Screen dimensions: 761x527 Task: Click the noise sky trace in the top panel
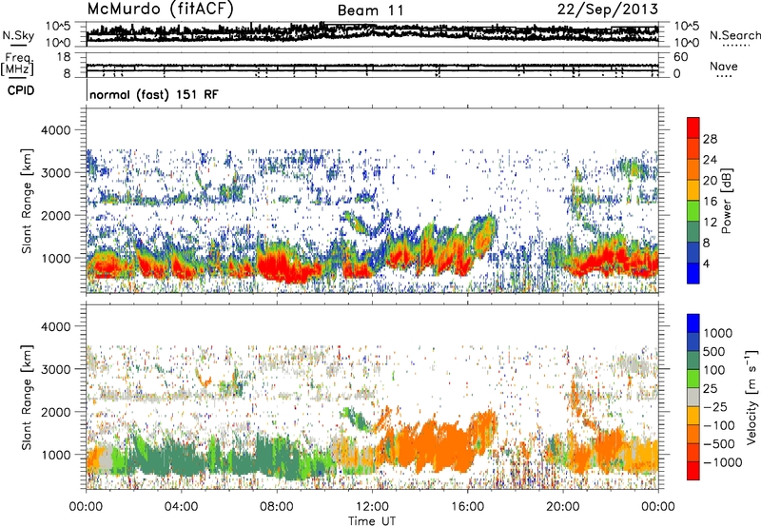click(372, 33)
